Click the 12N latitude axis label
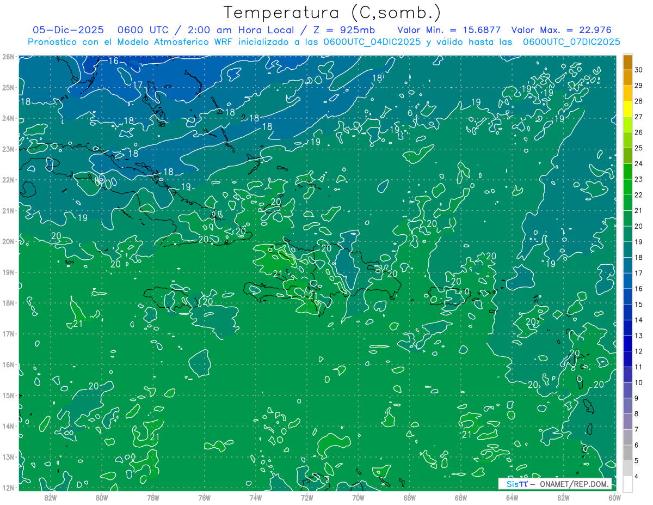Viewport: 653px width, 505px height. click(x=8, y=488)
